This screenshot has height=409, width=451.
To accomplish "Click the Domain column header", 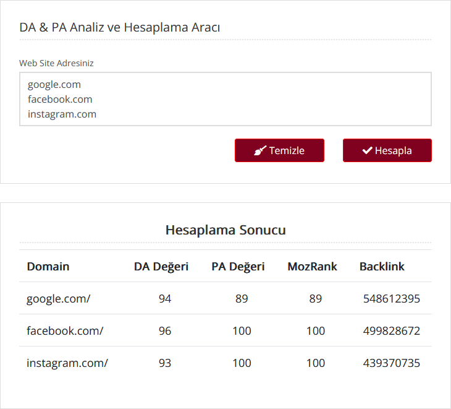I will (x=48, y=267).
